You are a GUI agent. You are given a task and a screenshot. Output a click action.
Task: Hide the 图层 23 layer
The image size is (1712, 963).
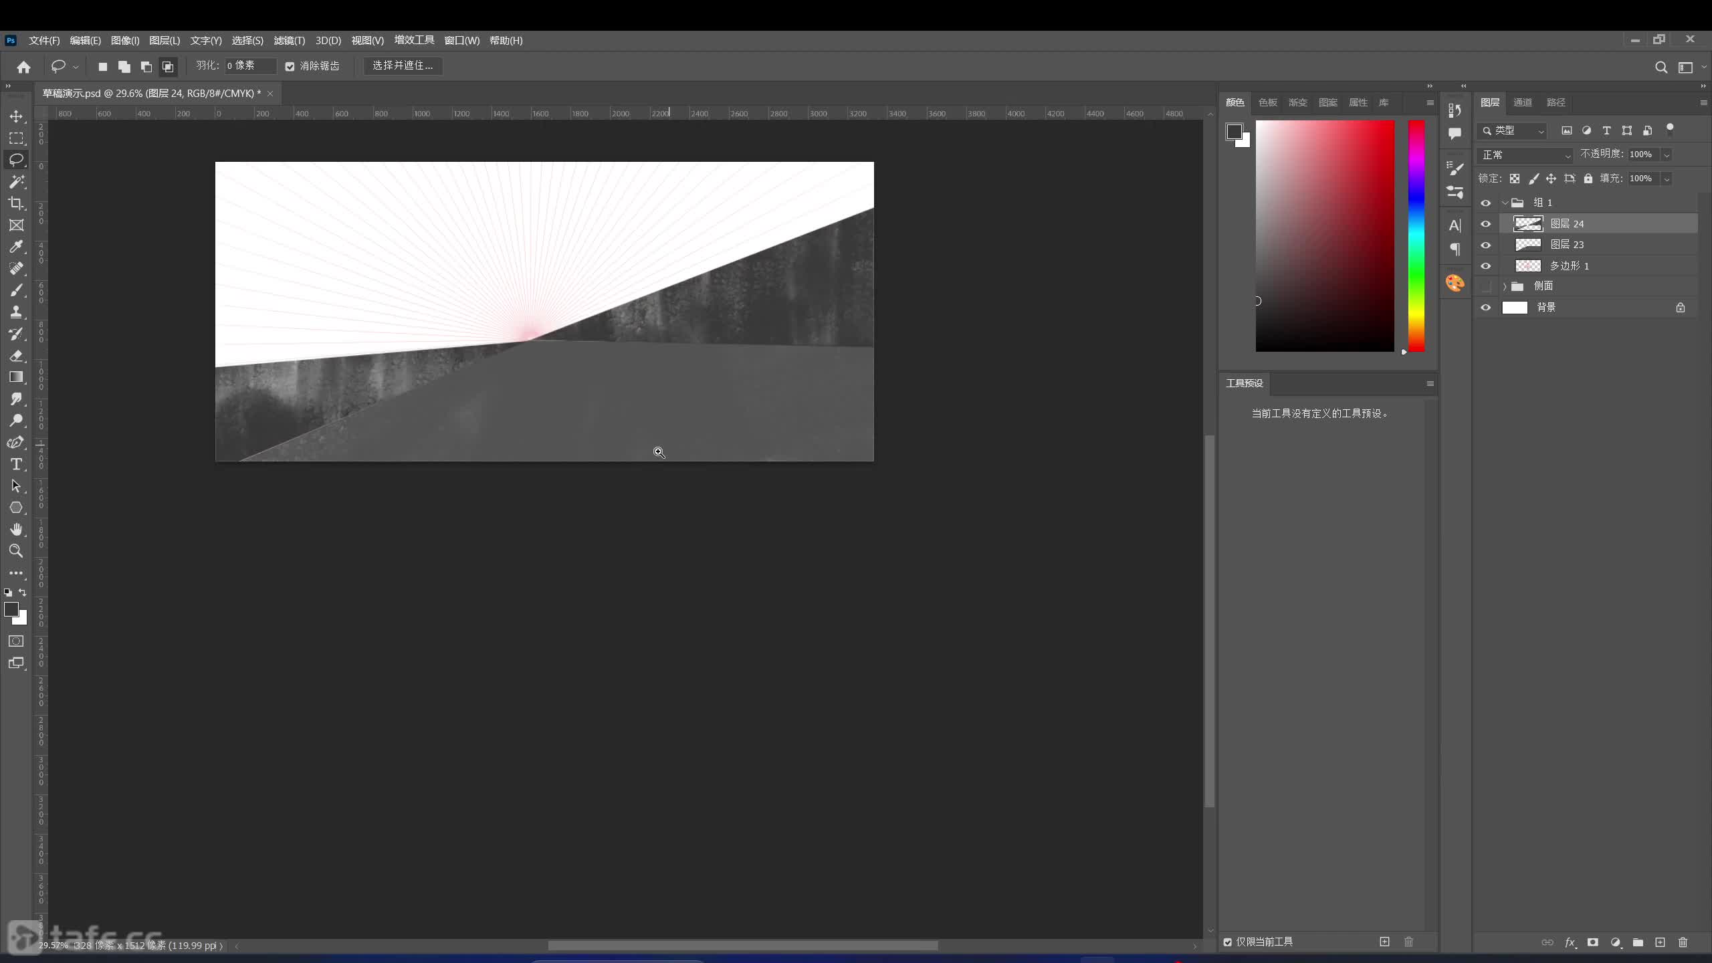coord(1486,245)
